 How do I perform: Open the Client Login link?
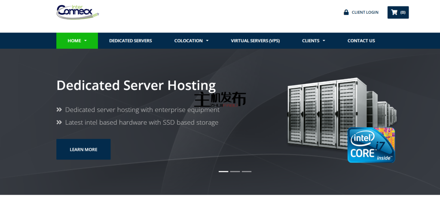point(365,12)
